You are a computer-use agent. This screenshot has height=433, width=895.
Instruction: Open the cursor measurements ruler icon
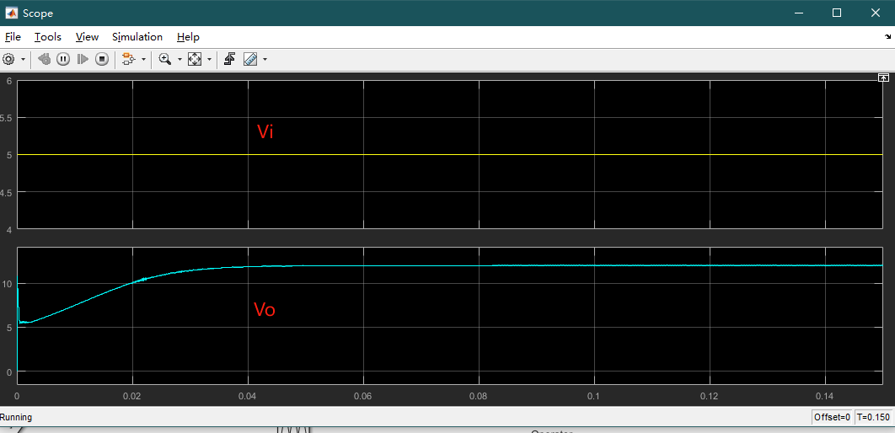coord(250,59)
